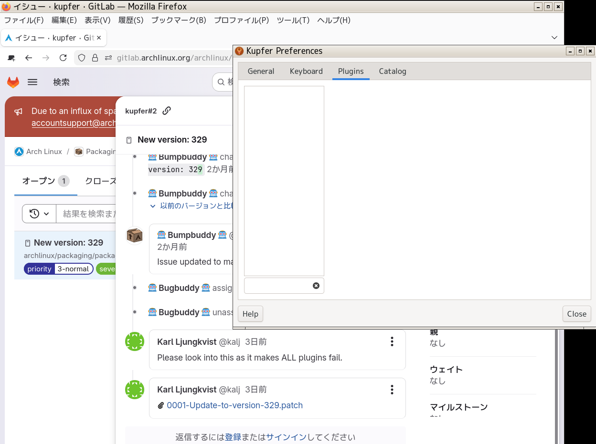The height and width of the screenshot is (444, 596).
Task: Open the プロファイル(P) menu in Firefox
Action: point(242,20)
